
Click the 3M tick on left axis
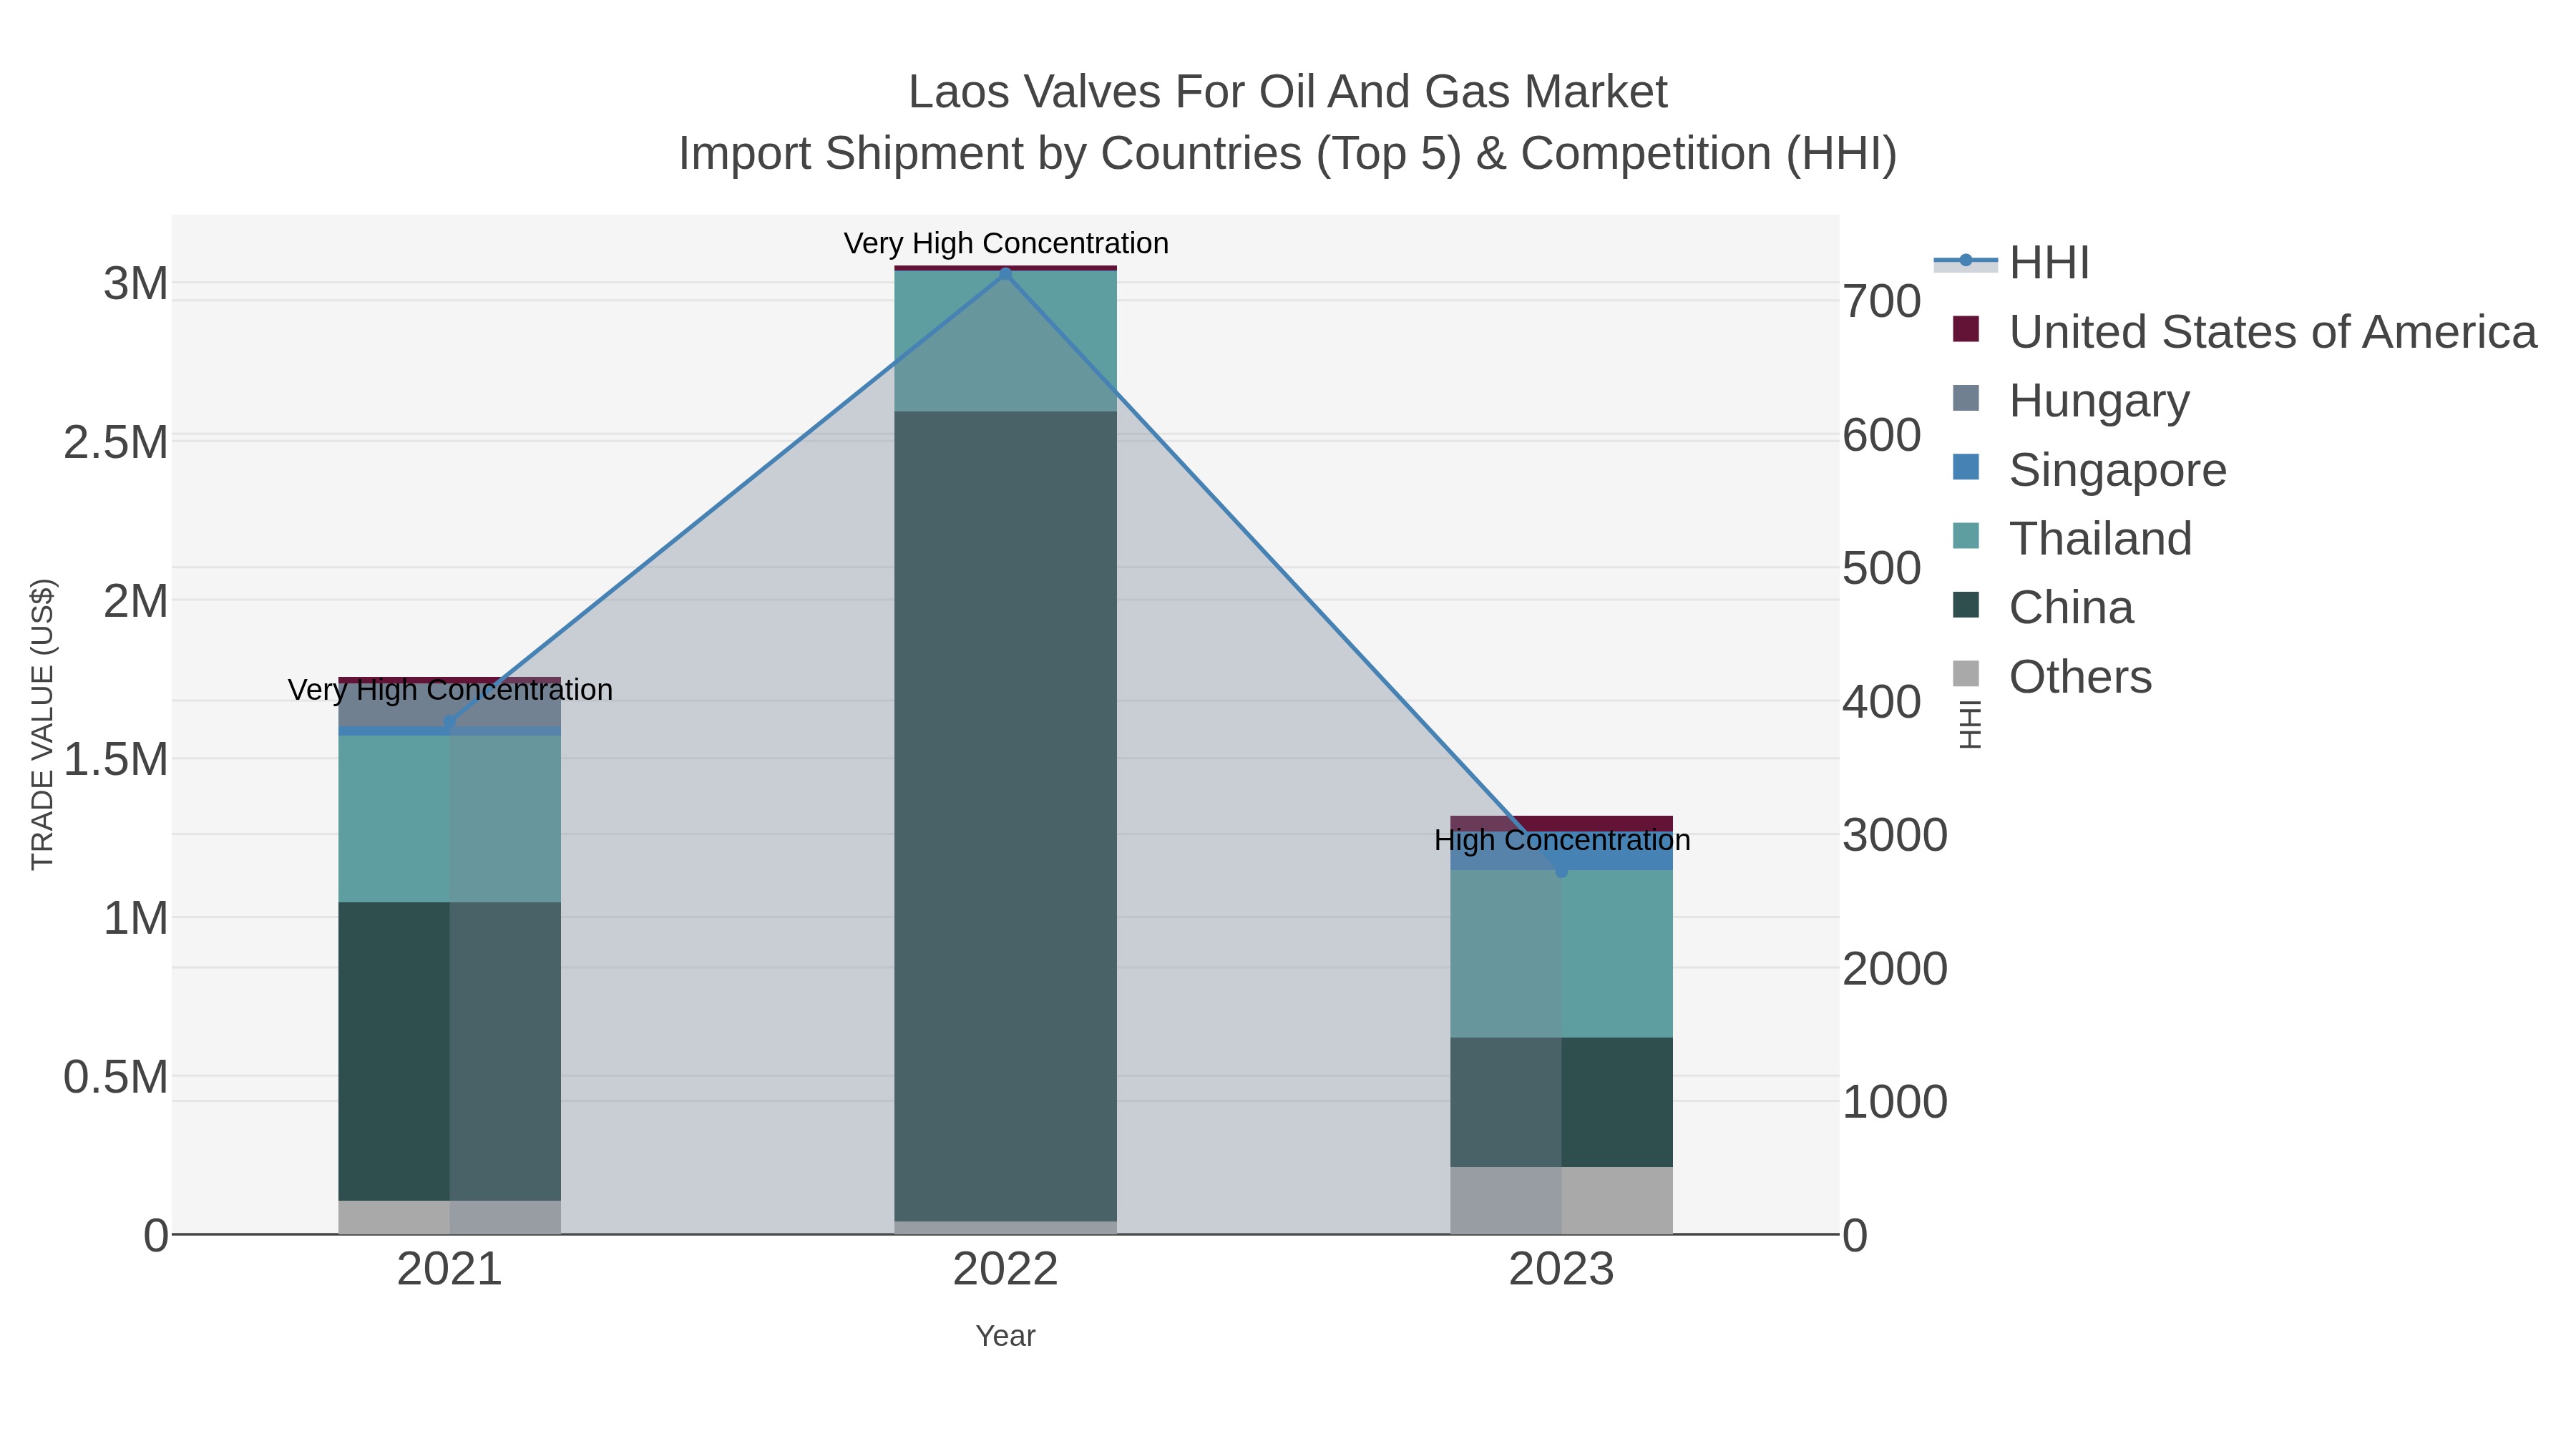pos(136,284)
